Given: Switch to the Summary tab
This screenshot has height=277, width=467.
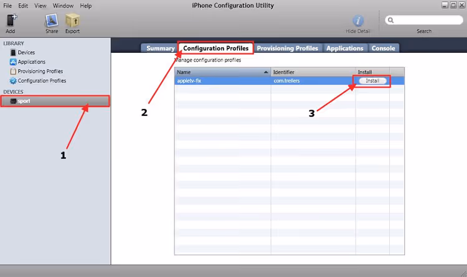Looking at the screenshot, I should [x=160, y=49].
